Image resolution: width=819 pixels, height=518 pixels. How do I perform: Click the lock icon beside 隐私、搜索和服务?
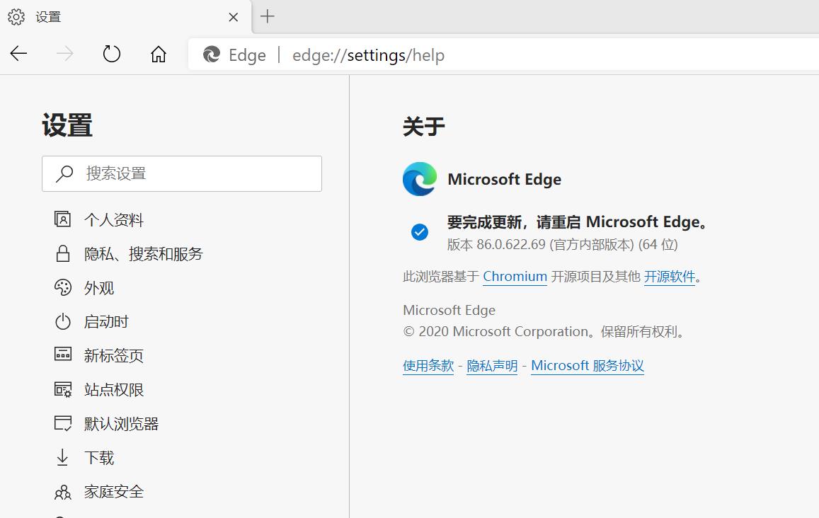tap(63, 253)
